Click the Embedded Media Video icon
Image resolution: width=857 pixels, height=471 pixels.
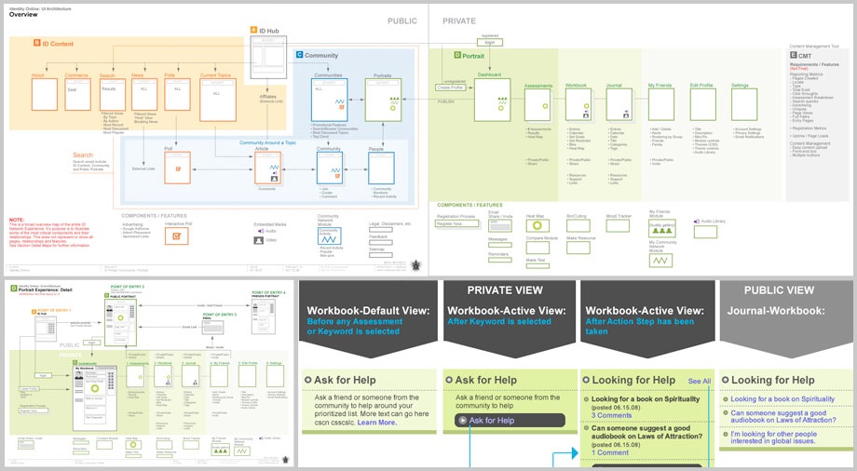pyautogui.click(x=258, y=240)
